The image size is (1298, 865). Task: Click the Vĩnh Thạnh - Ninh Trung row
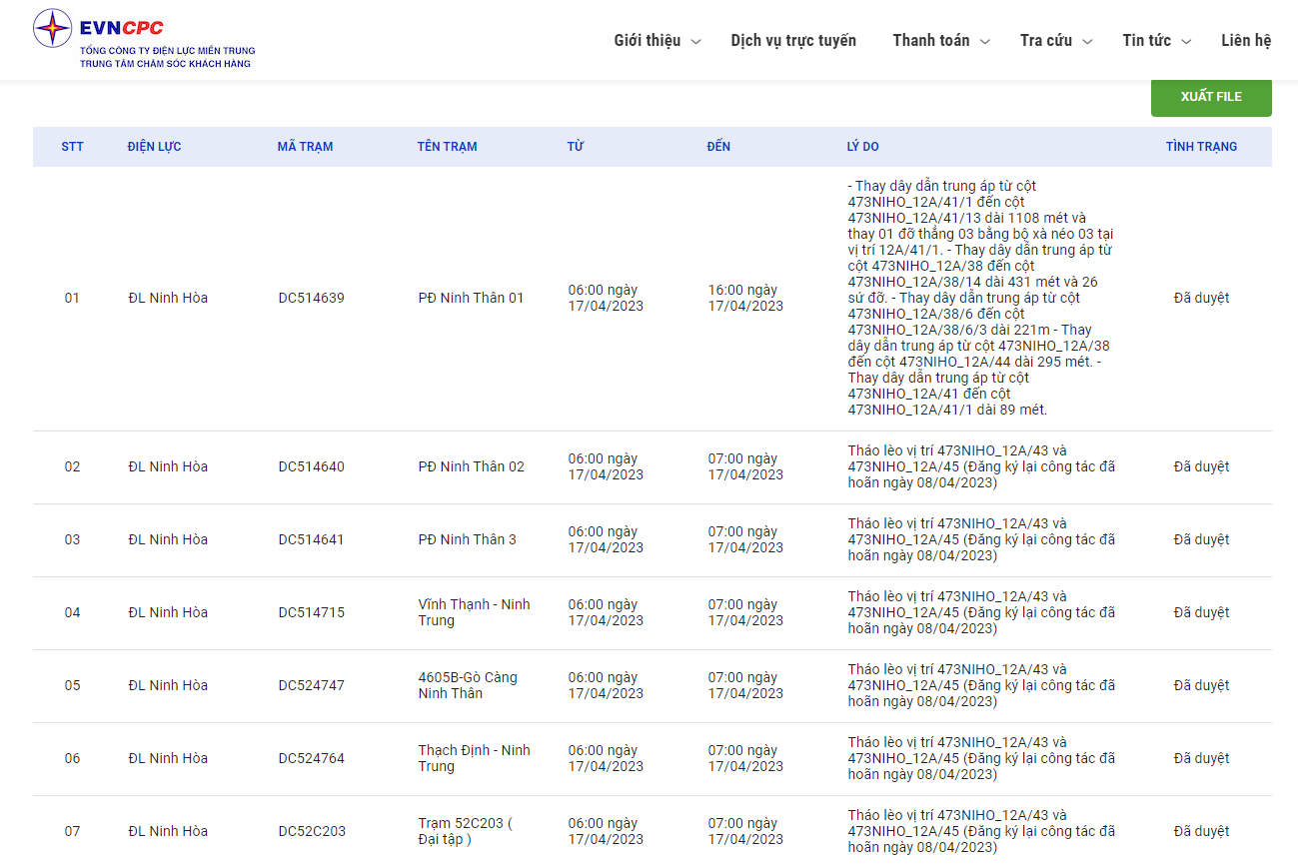[x=652, y=613]
